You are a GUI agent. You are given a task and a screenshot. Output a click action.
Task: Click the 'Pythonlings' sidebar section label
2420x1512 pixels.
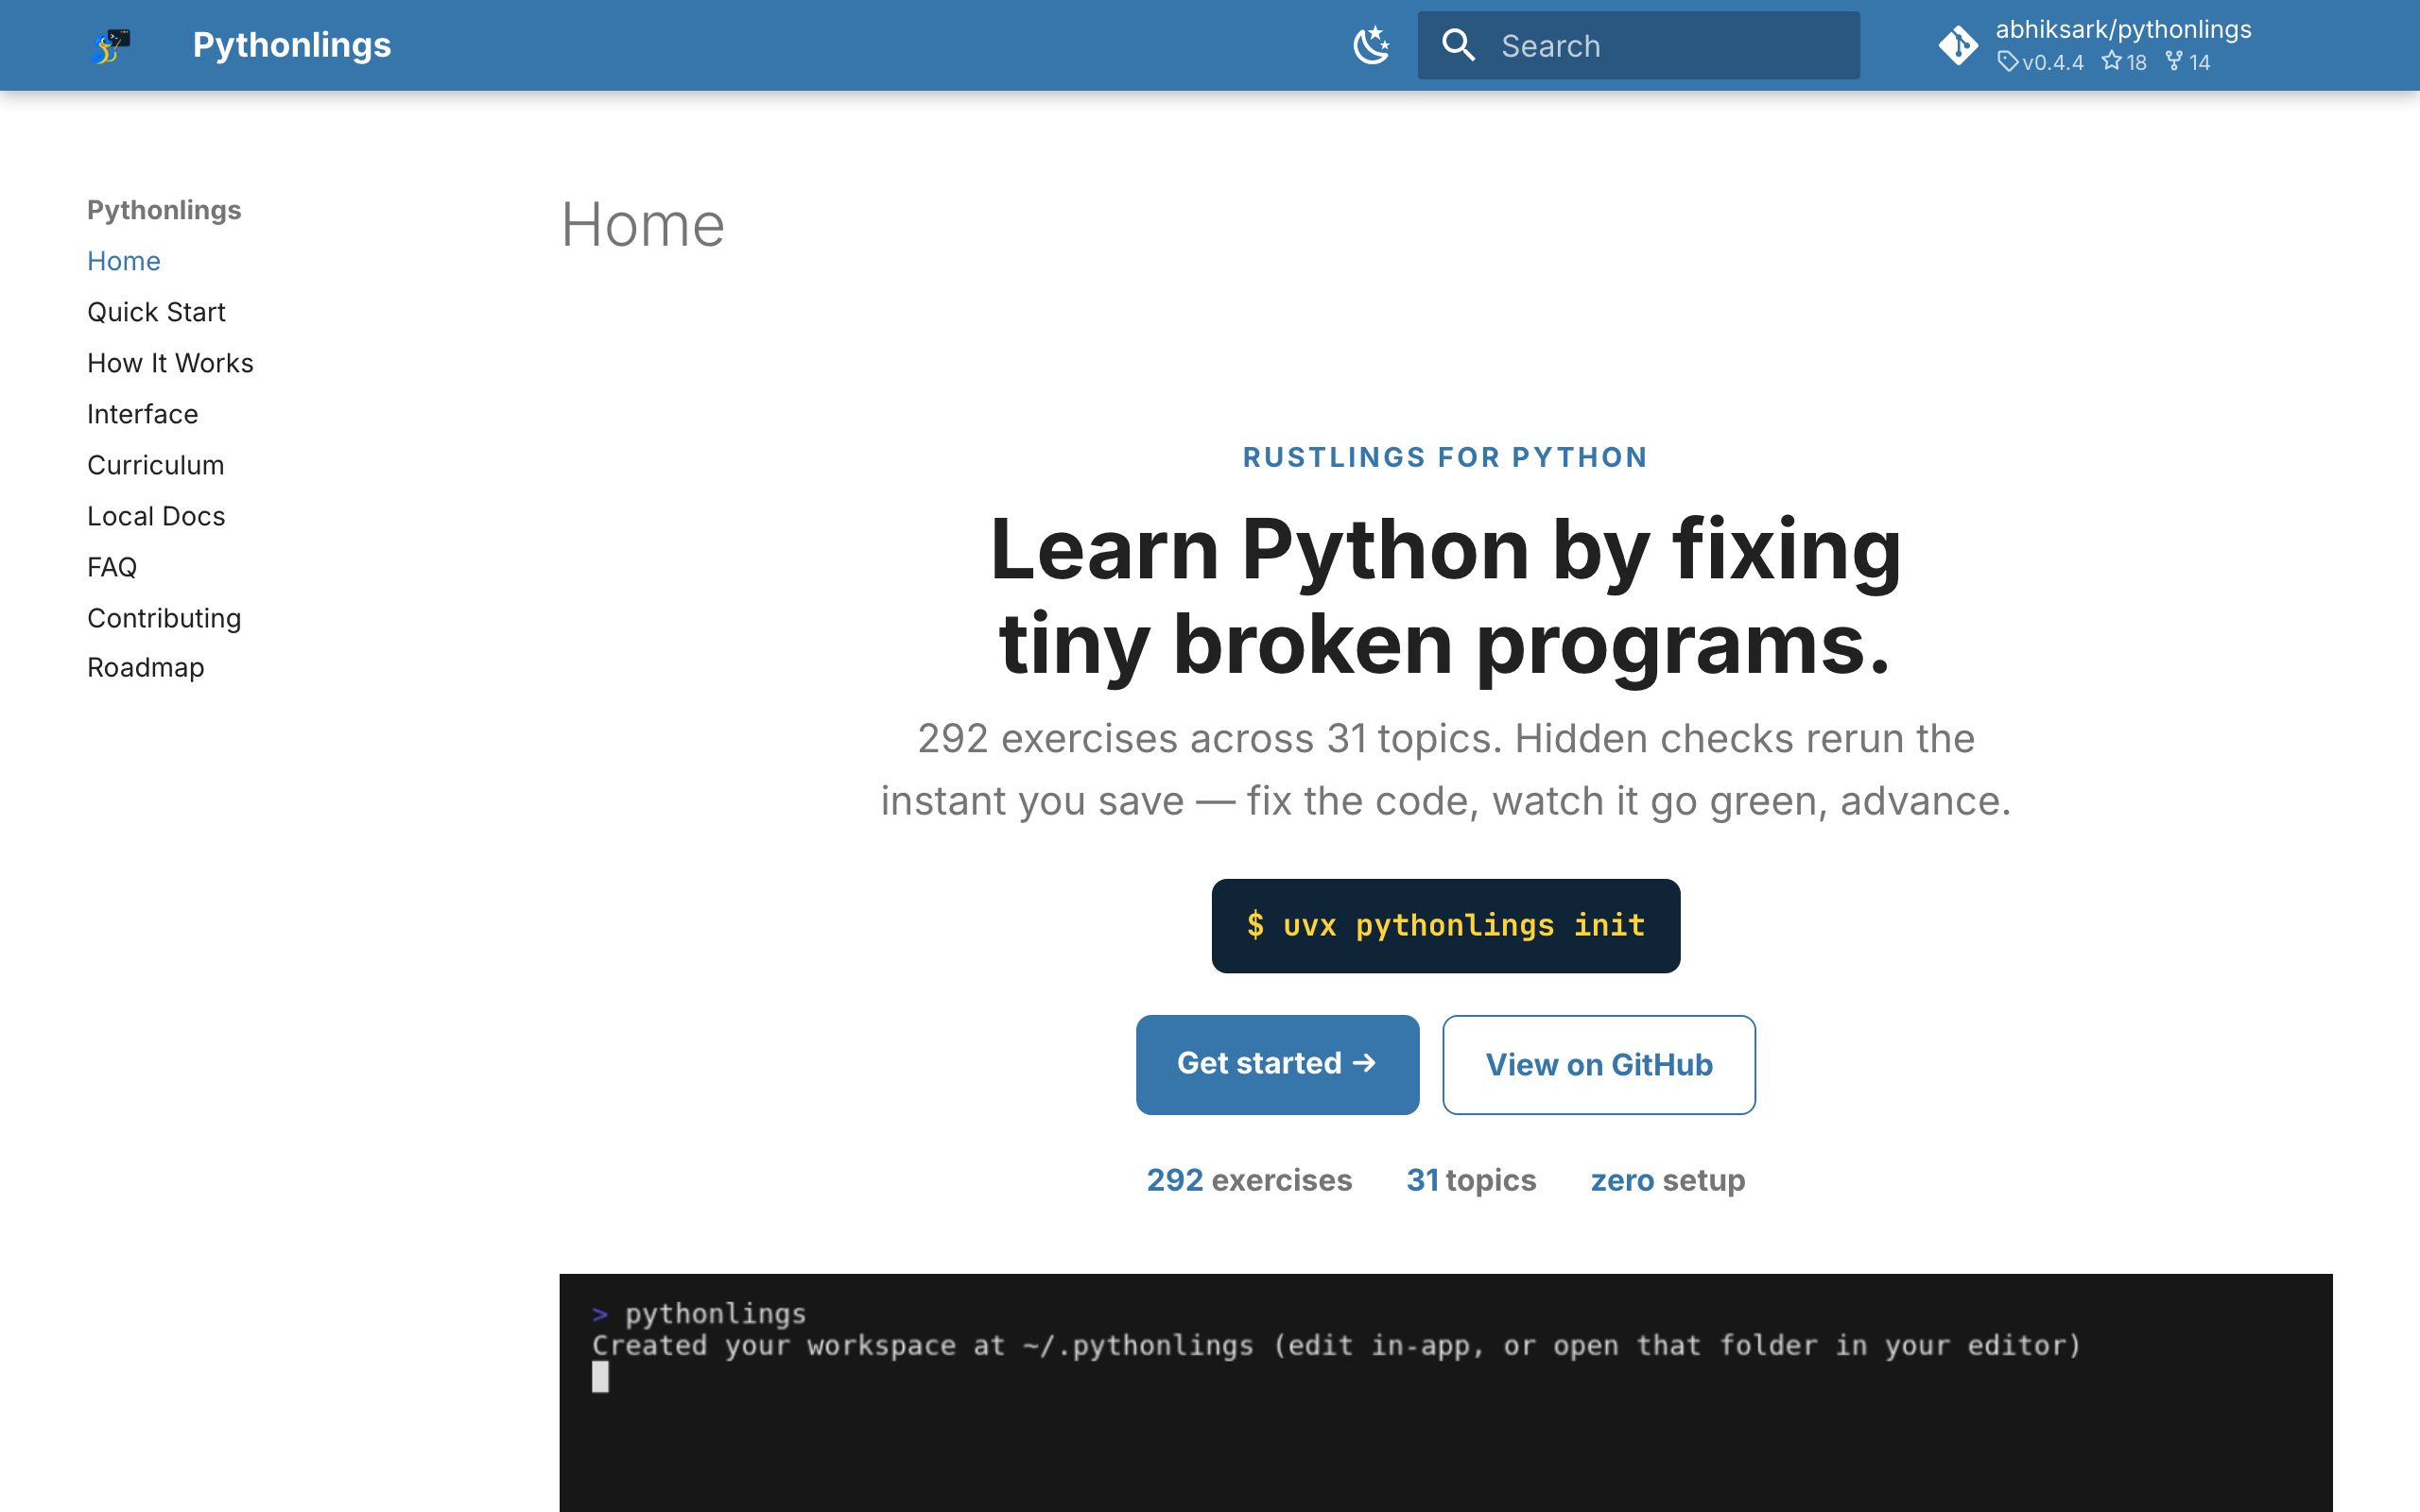click(164, 210)
